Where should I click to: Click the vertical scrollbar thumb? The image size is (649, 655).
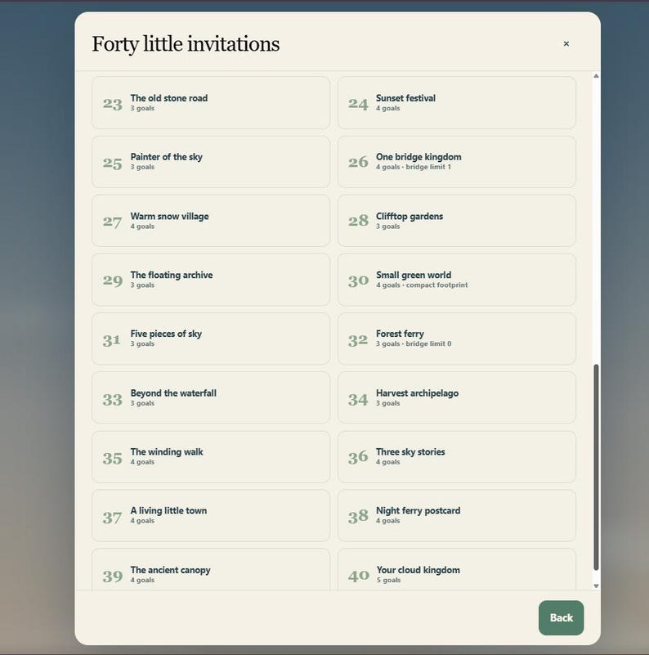[x=596, y=467]
